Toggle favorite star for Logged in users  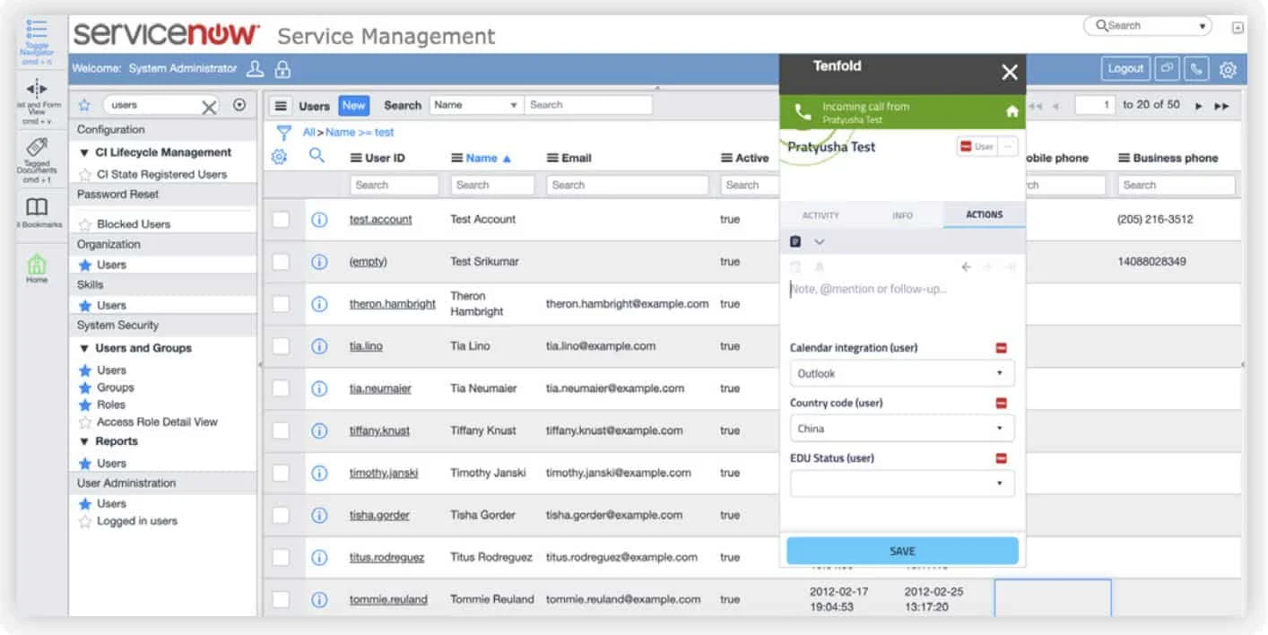coord(85,521)
